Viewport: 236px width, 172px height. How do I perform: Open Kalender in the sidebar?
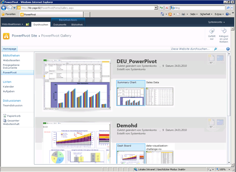click(8, 86)
